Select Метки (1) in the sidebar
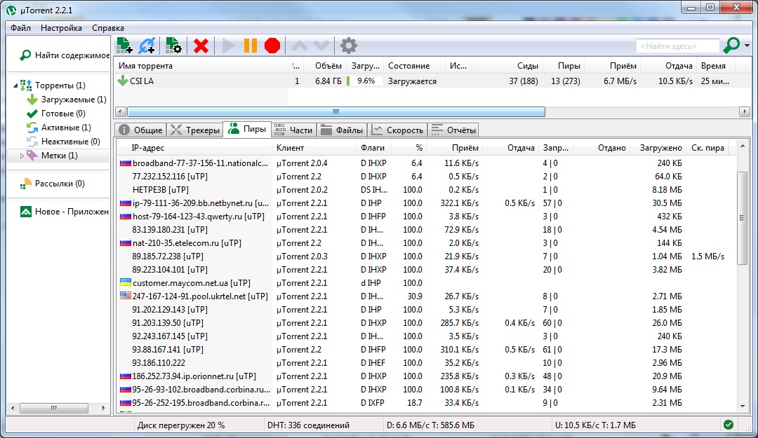 tap(59, 156)
